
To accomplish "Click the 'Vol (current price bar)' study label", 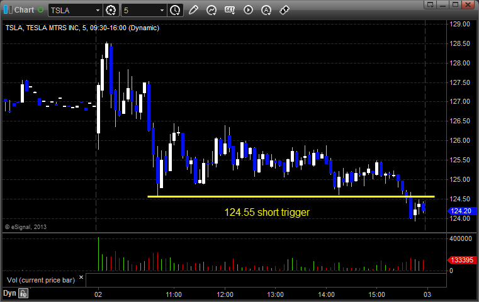I will [x=41, y=280].
